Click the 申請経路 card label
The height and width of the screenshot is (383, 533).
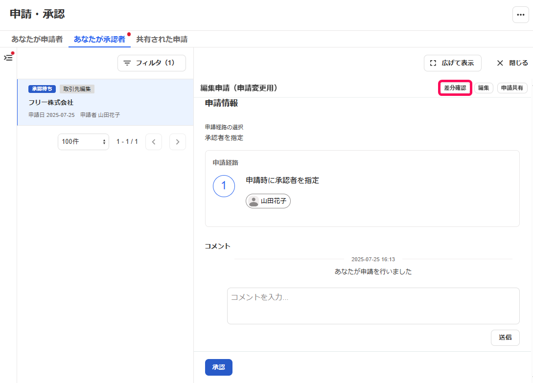click(x=225, y=163)
